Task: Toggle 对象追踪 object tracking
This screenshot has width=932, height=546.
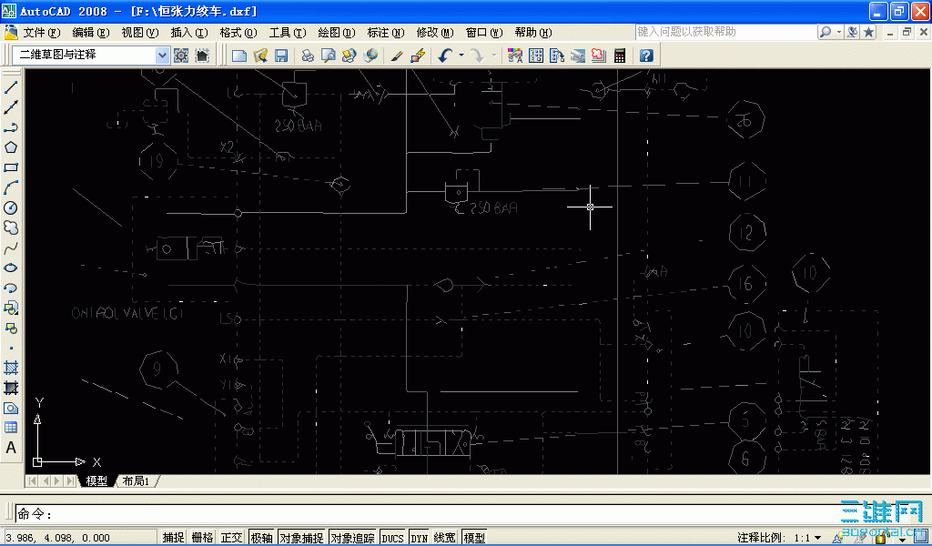Action: [x=352, y=538]
